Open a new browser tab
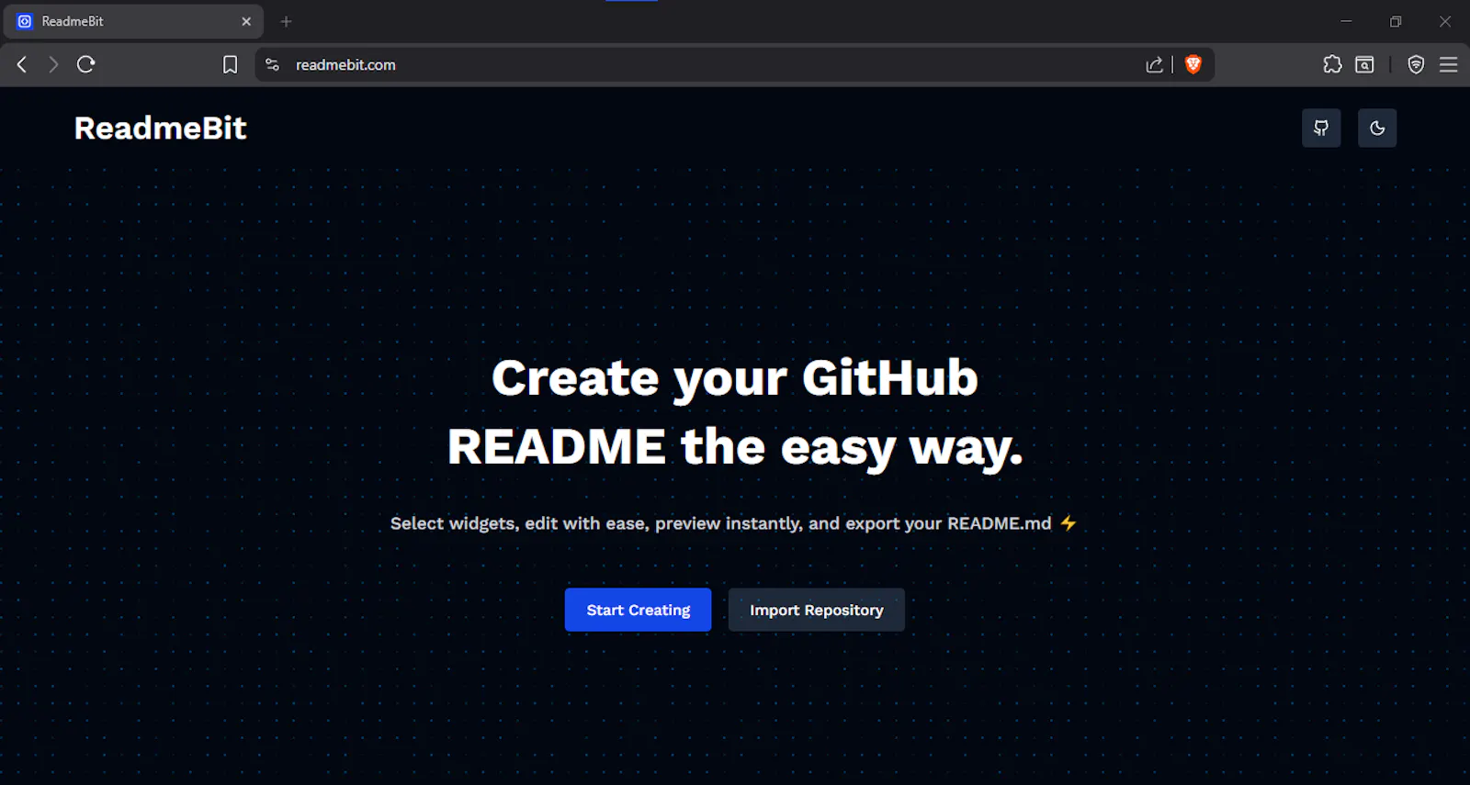The width and height of the screenshot is (1470, 785). point(286,21)
